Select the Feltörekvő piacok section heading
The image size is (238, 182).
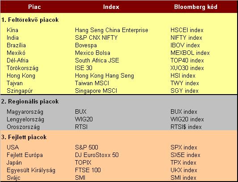tap(30, 20)
